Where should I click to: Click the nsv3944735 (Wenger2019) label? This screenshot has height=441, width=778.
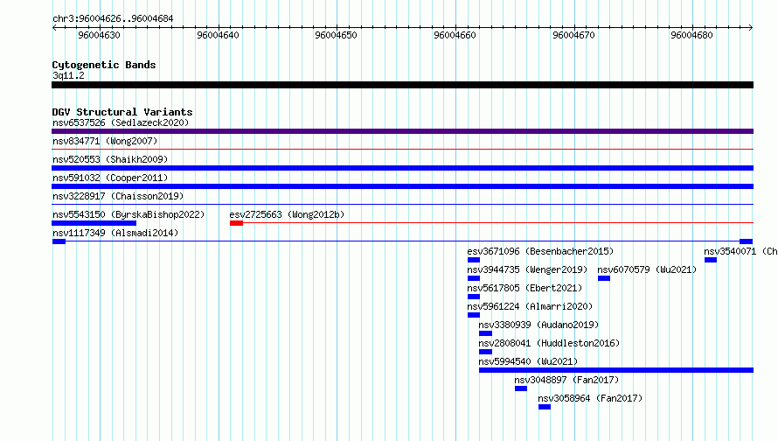click(527, 269)
